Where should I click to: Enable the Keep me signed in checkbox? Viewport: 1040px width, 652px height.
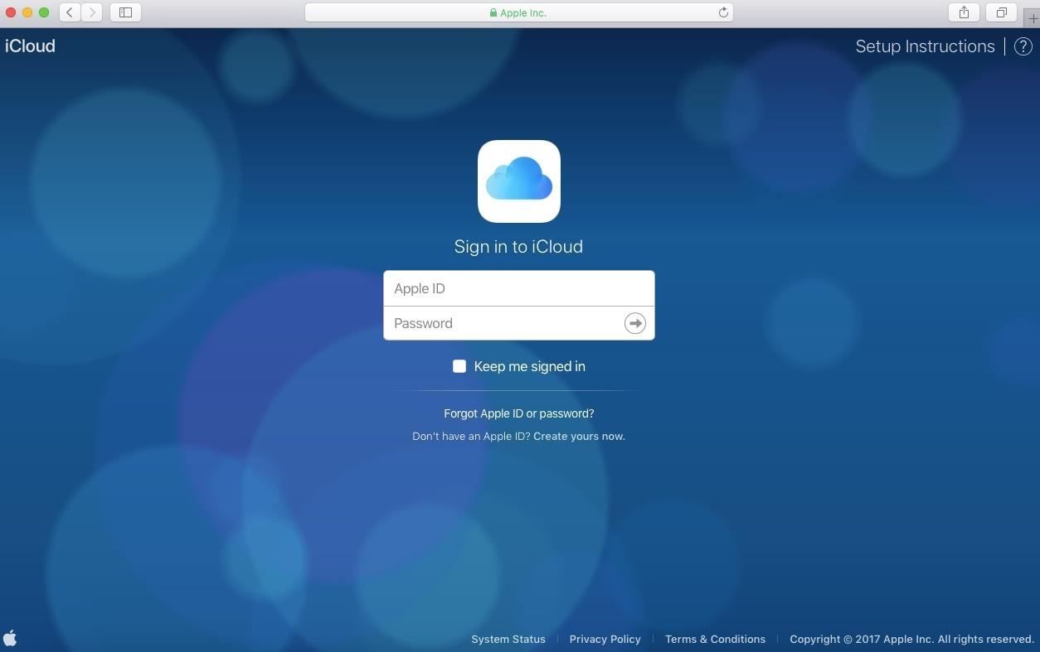click(459, 366)
